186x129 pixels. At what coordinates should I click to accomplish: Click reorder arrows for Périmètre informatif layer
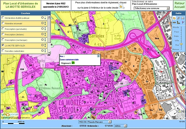(45, 23)
